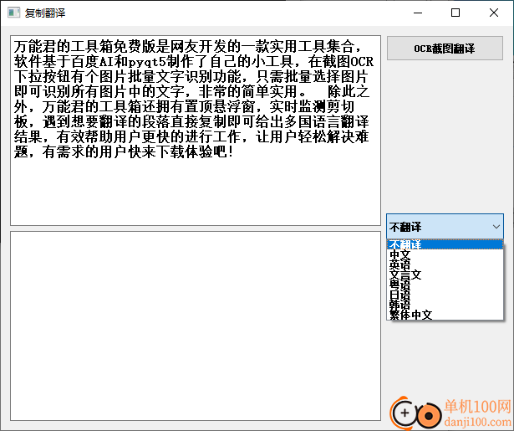Click inside the source text box
514x431 pixels.
click(x=196, y=131)
